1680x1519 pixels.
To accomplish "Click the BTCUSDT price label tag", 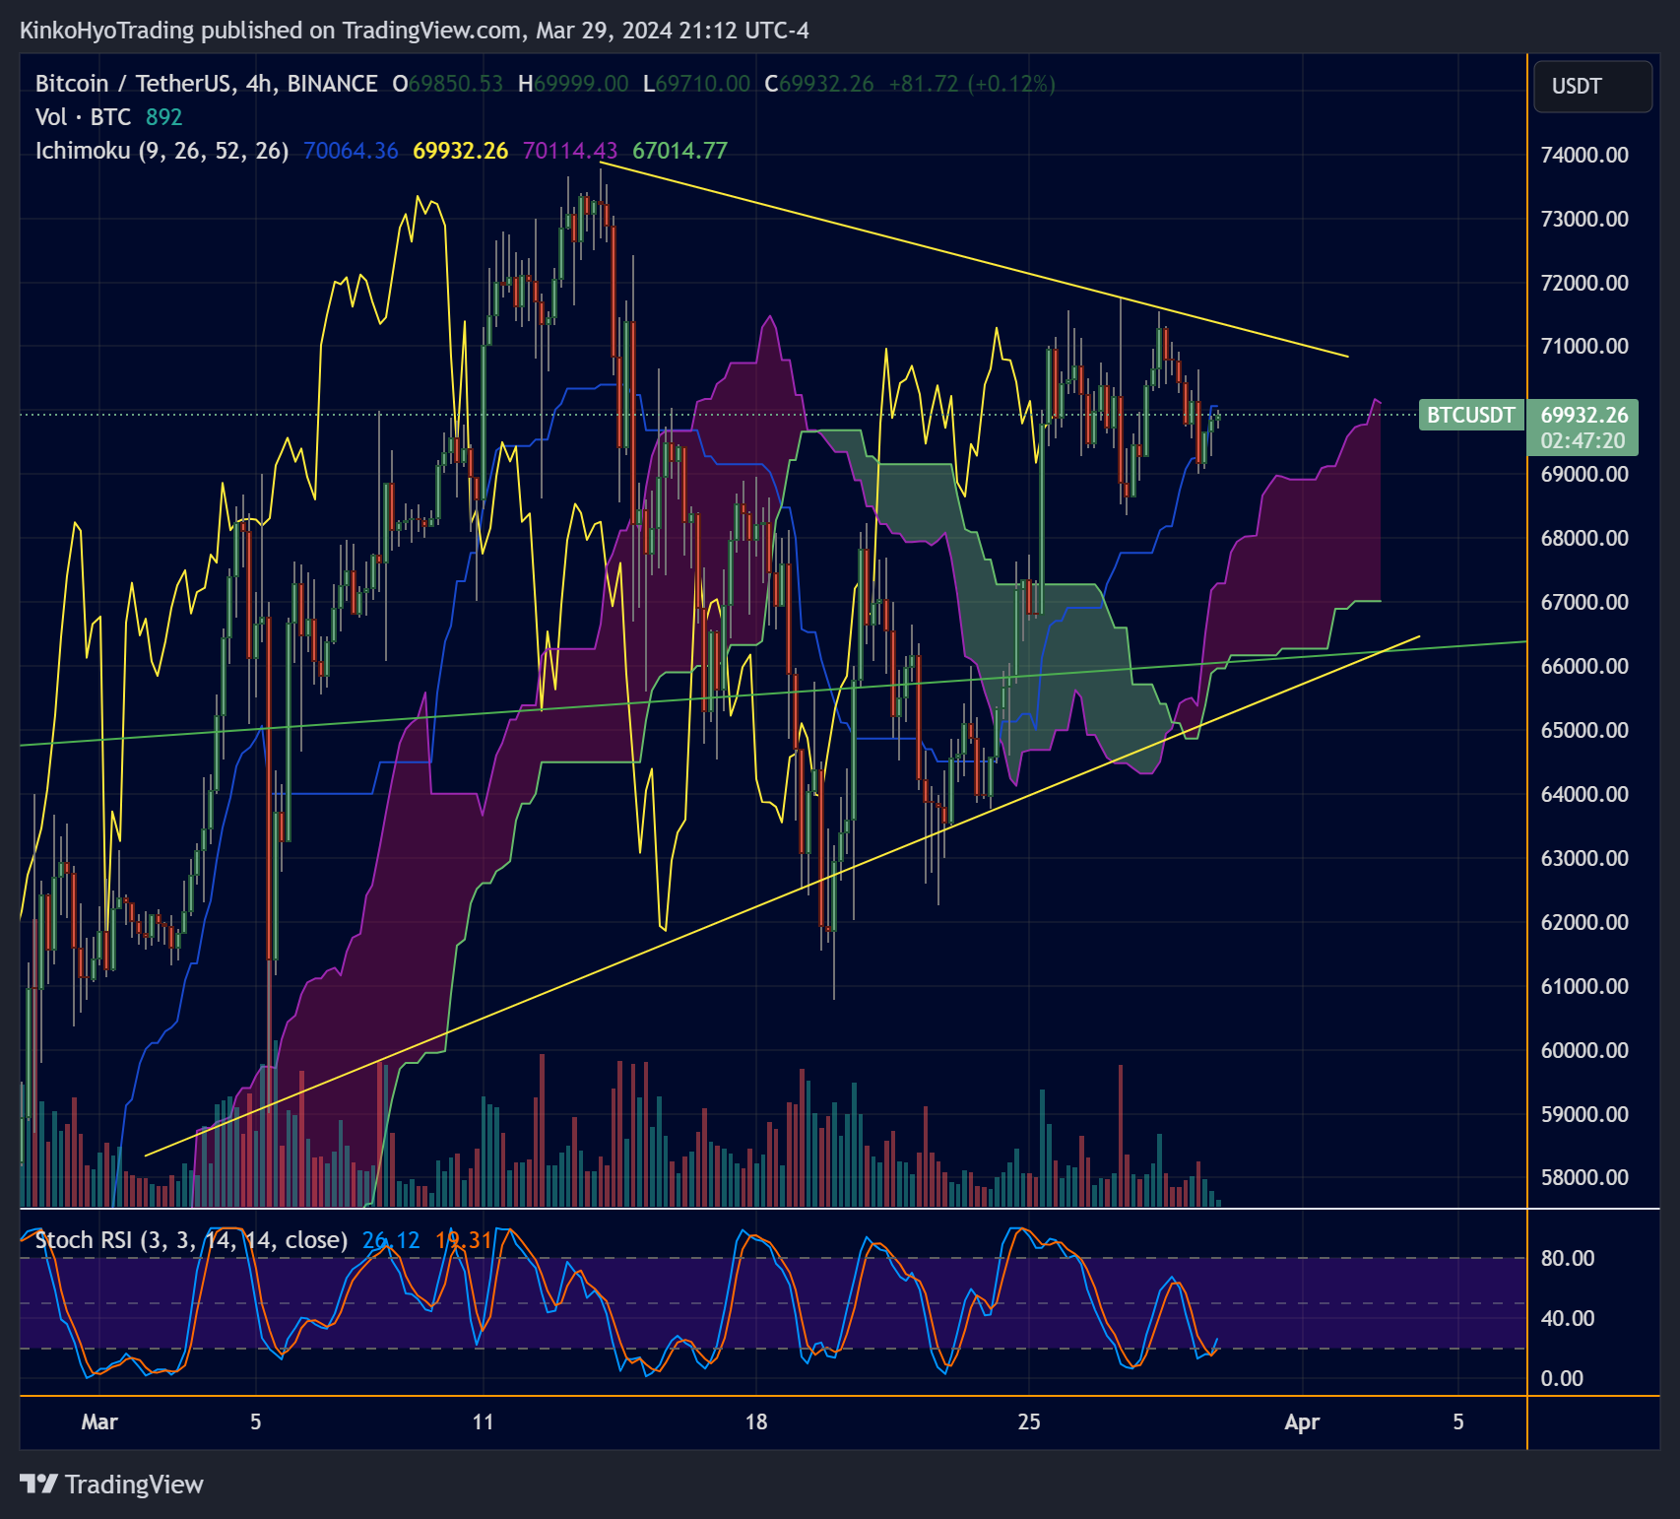I will coord(1471,415).
